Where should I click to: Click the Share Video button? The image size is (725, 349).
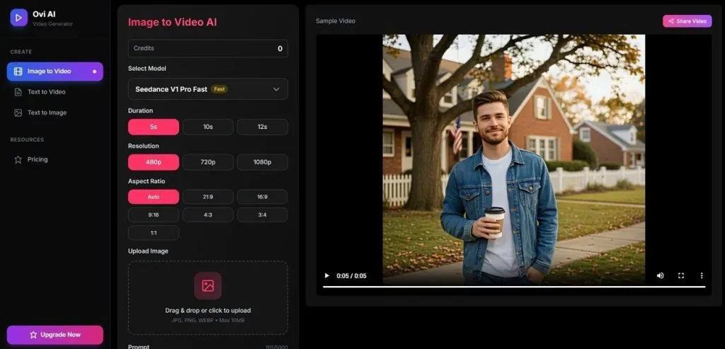click(x=687, y=21)
